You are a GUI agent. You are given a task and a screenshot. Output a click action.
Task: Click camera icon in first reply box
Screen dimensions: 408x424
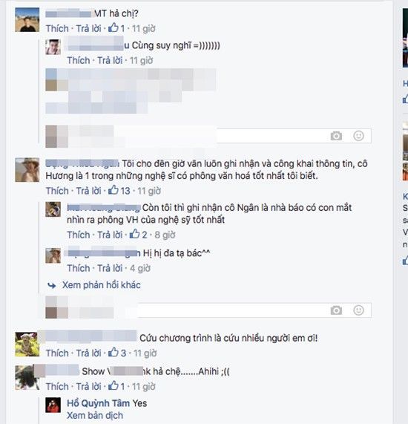(336, 136)
